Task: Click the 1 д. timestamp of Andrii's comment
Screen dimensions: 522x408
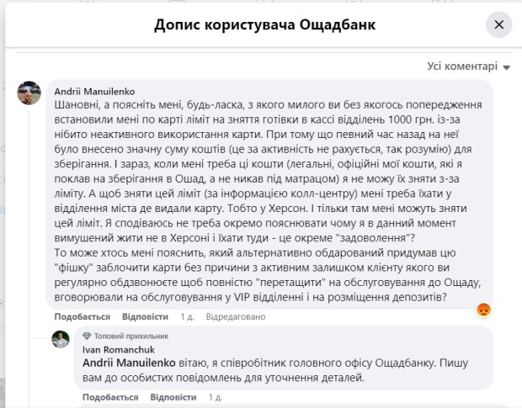Action: click(x=187, y=316)
